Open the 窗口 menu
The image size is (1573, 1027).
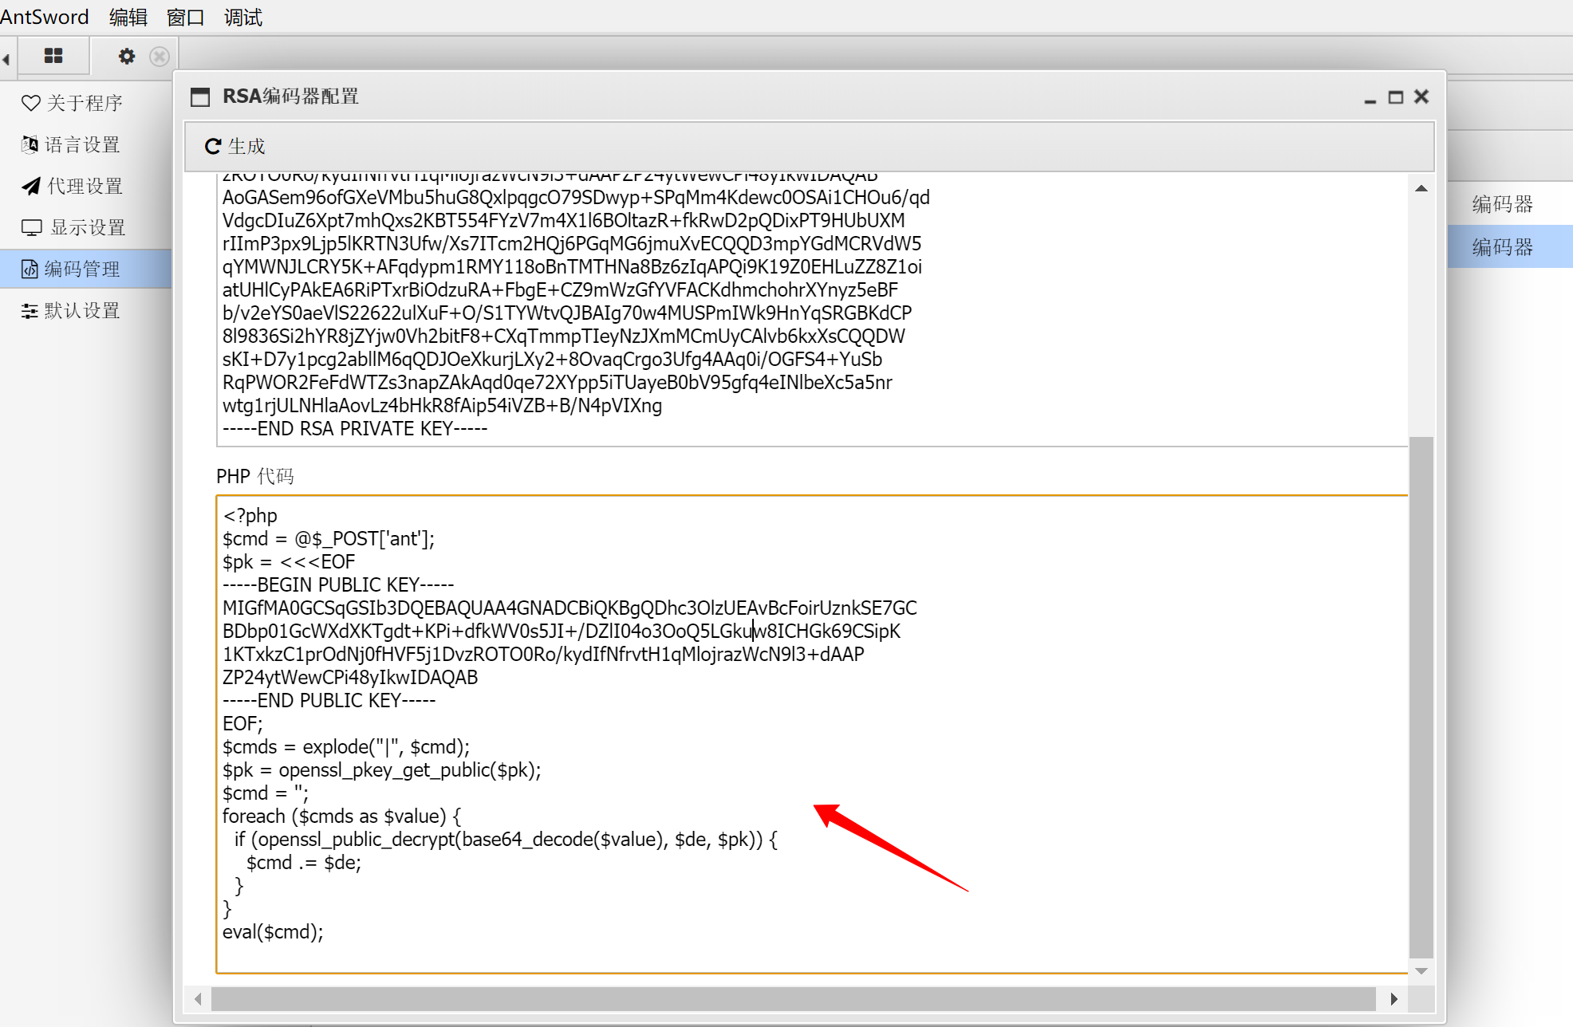[185, 17]
